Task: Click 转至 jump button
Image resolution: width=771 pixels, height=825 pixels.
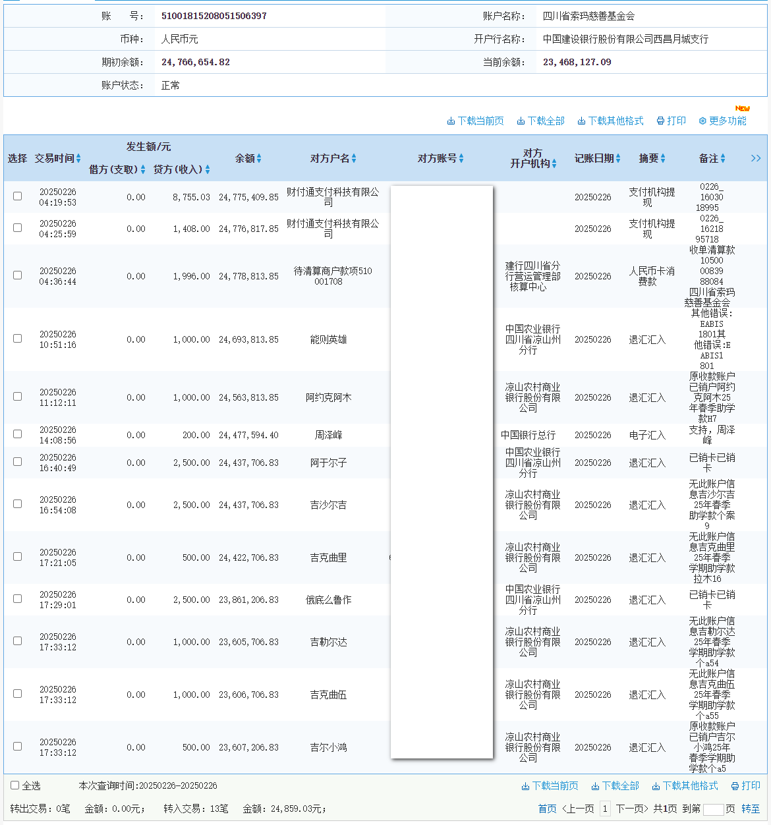Action: point(751,809)
